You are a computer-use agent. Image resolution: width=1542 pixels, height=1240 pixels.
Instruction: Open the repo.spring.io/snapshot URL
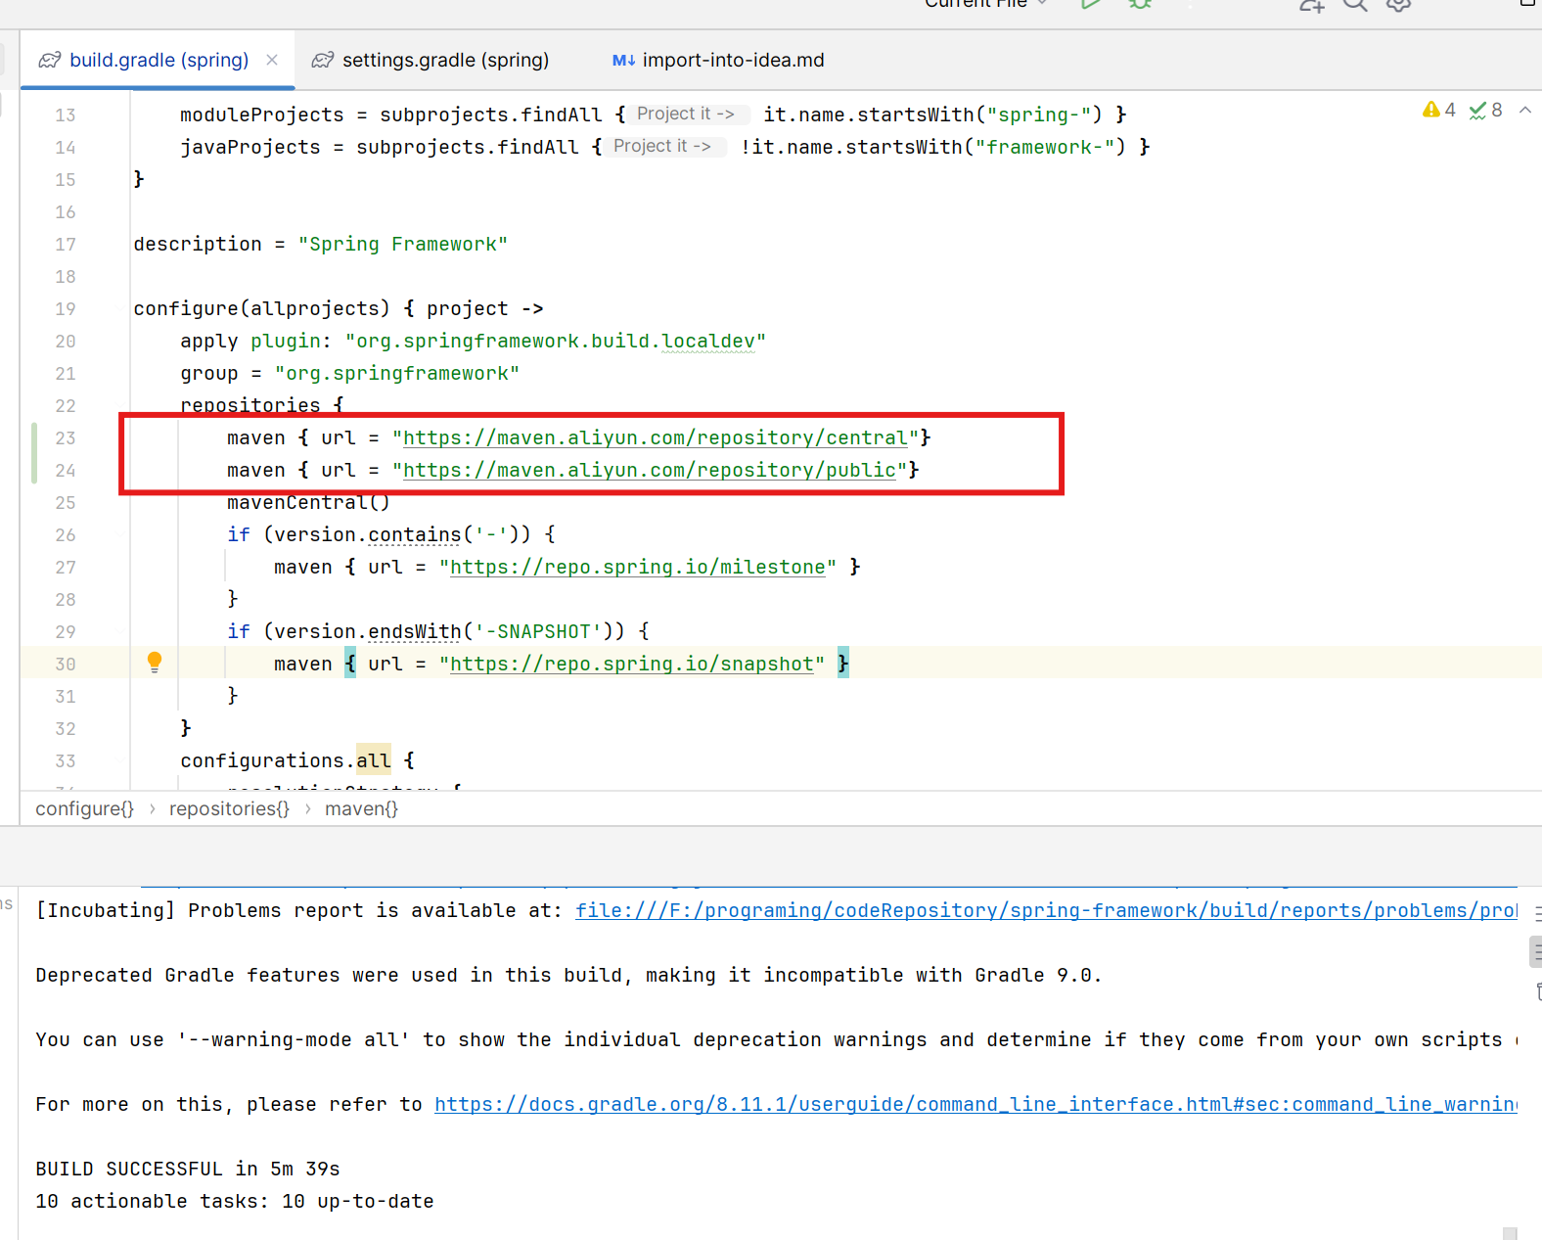[632, 664]
